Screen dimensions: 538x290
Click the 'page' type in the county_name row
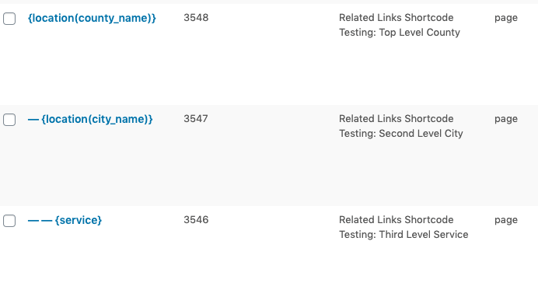coord(506,18)
